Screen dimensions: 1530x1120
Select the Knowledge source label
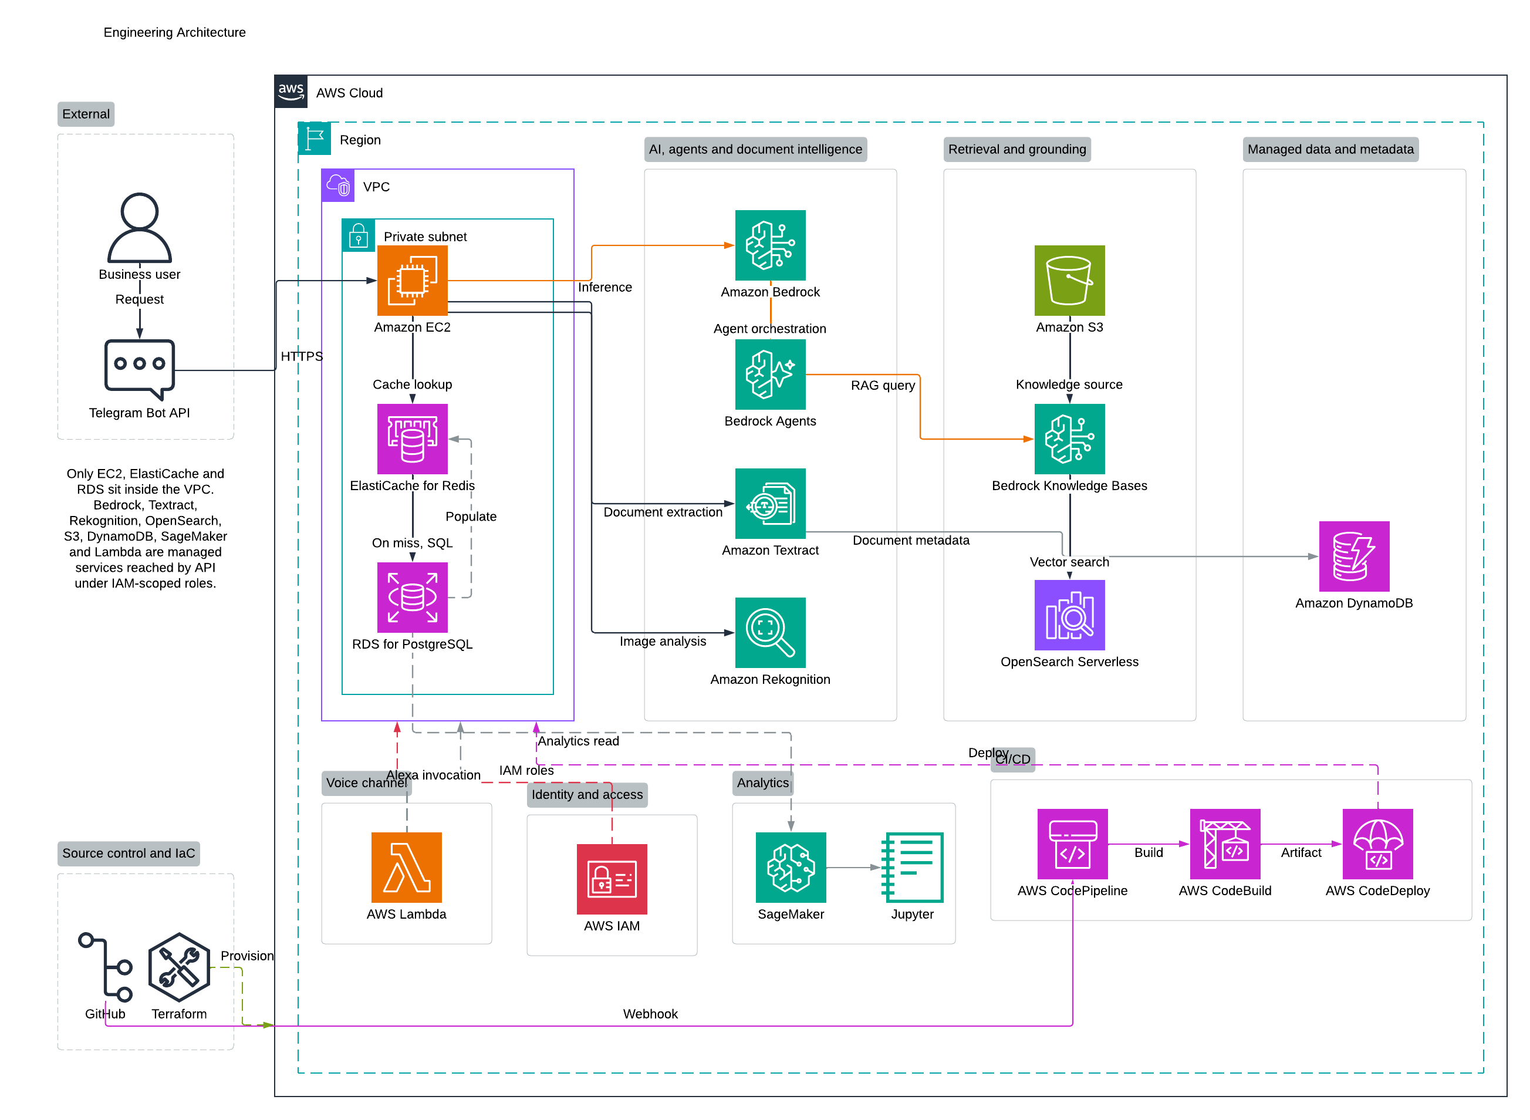[1070, 385]
